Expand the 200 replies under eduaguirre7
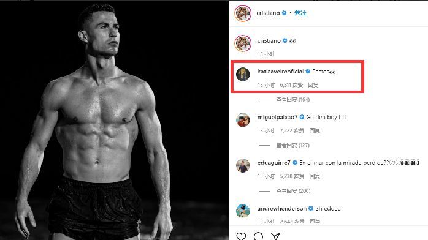428x240 pixels. coord(294,190)
